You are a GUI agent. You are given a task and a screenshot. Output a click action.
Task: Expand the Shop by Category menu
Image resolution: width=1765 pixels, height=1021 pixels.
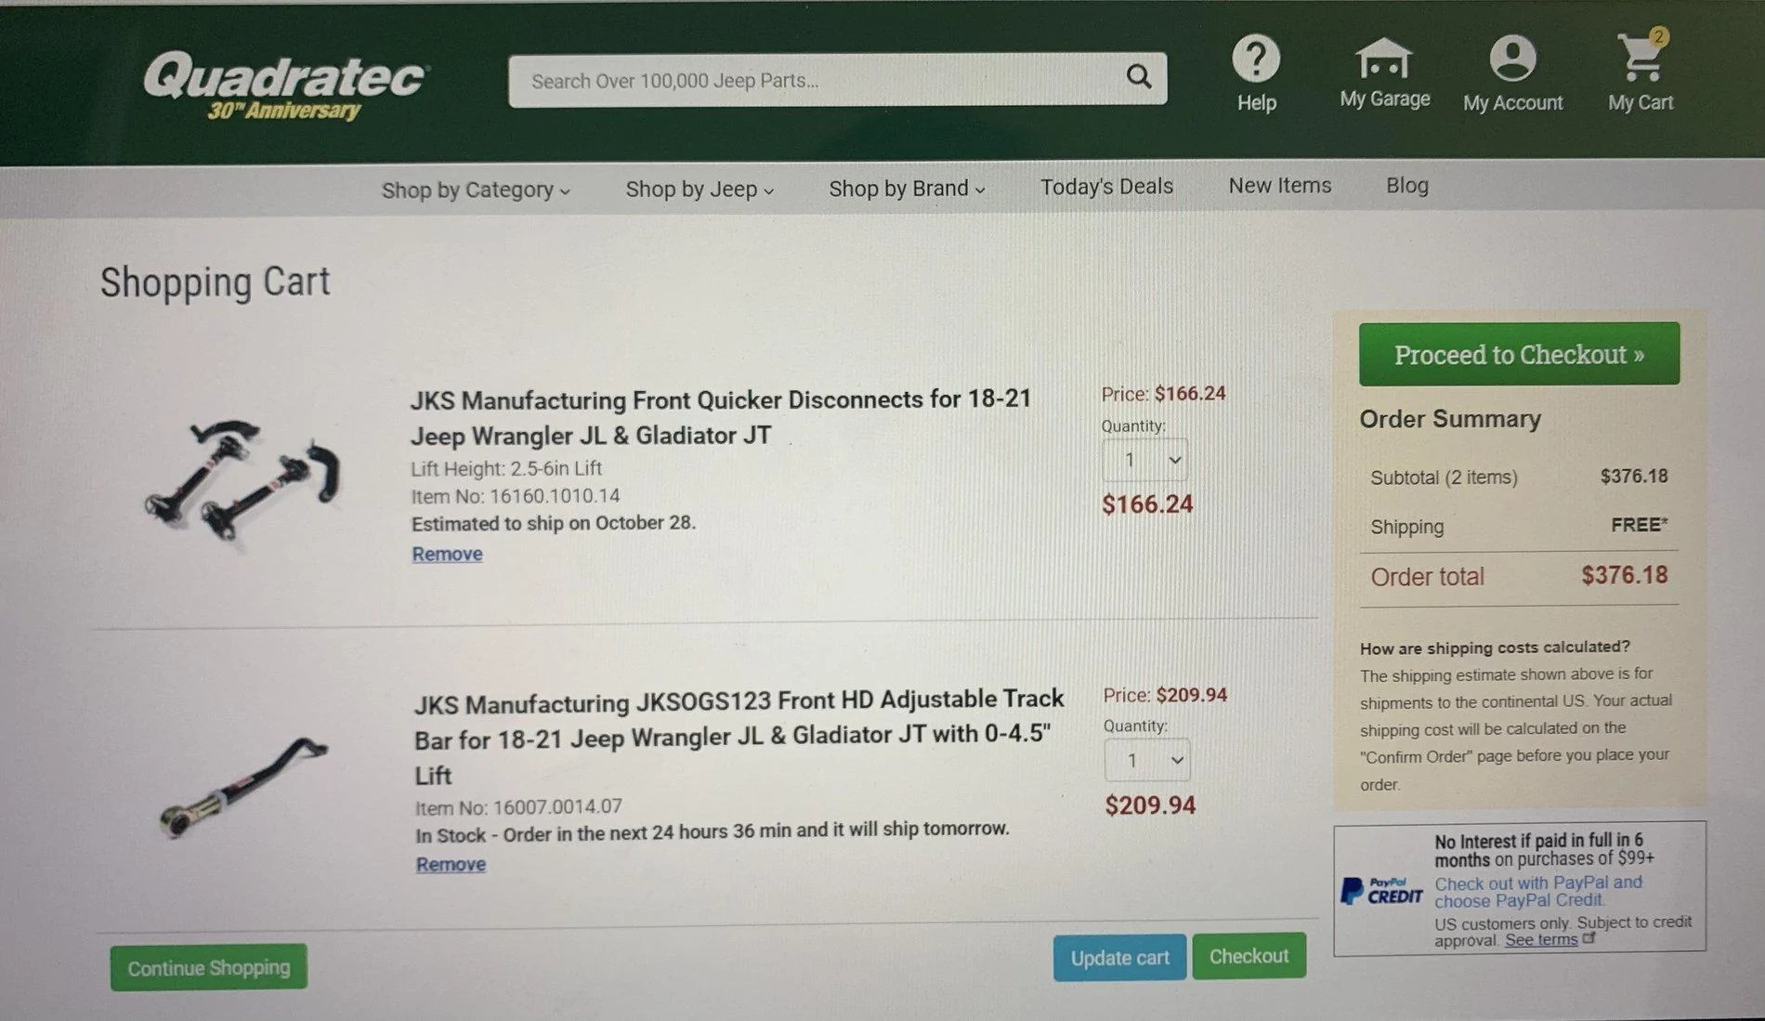coord(476,190)
